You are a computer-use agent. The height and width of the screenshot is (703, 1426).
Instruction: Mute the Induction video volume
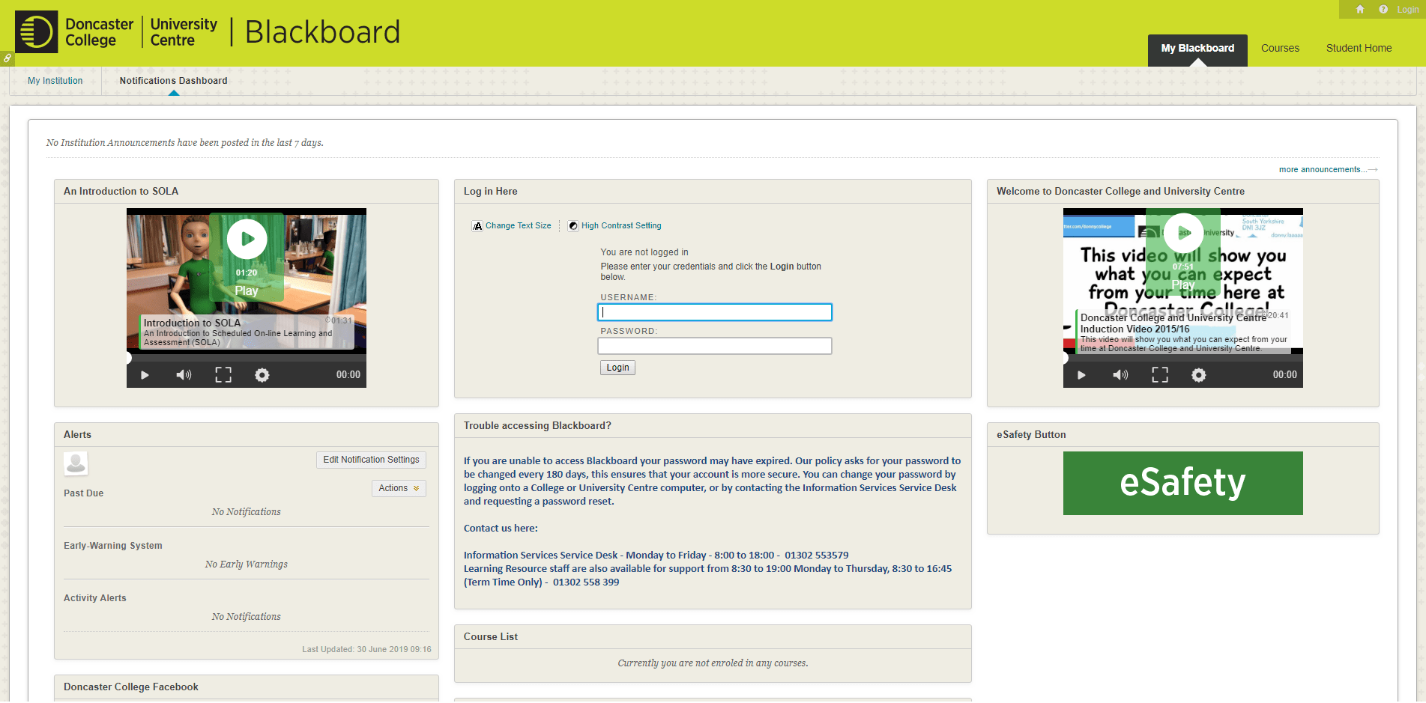coord(1120,375)
